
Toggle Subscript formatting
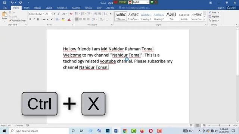(x=48, y=19)
